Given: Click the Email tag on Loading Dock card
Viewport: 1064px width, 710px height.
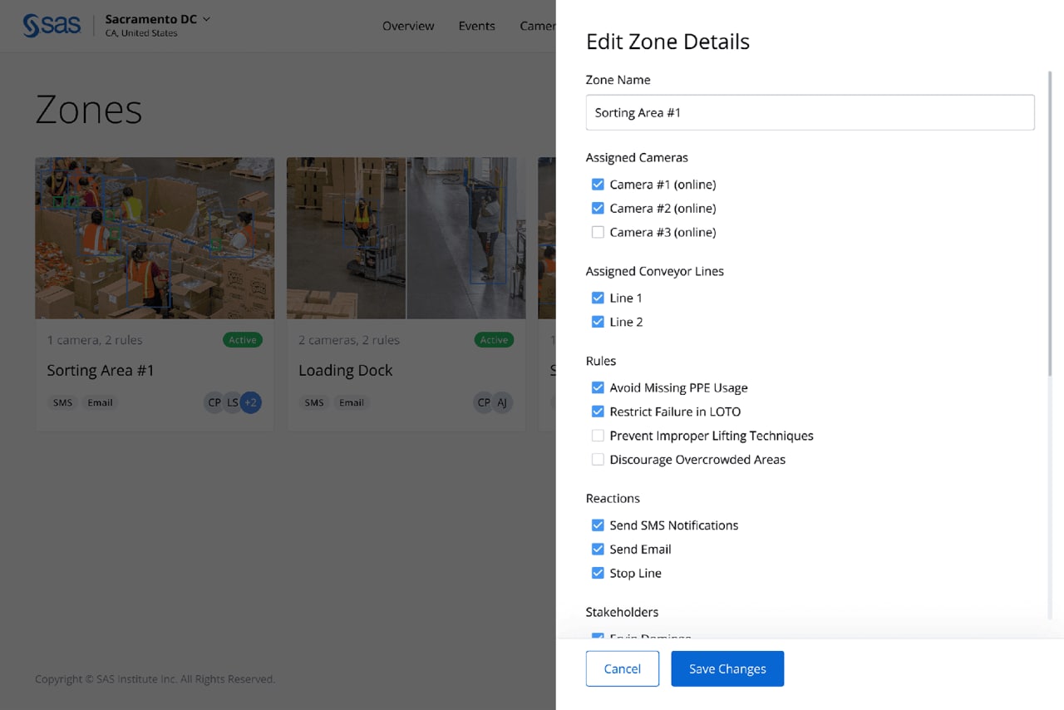Looking at the screenshot, I should 351,402.
